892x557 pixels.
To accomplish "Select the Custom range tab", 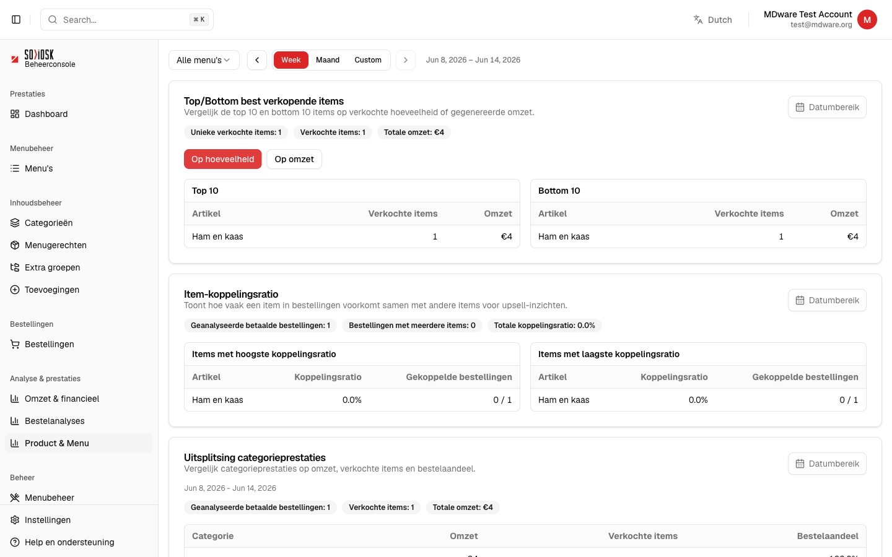I will coord(368,60).
